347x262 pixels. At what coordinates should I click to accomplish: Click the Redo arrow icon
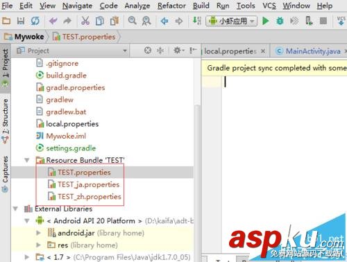67,21
